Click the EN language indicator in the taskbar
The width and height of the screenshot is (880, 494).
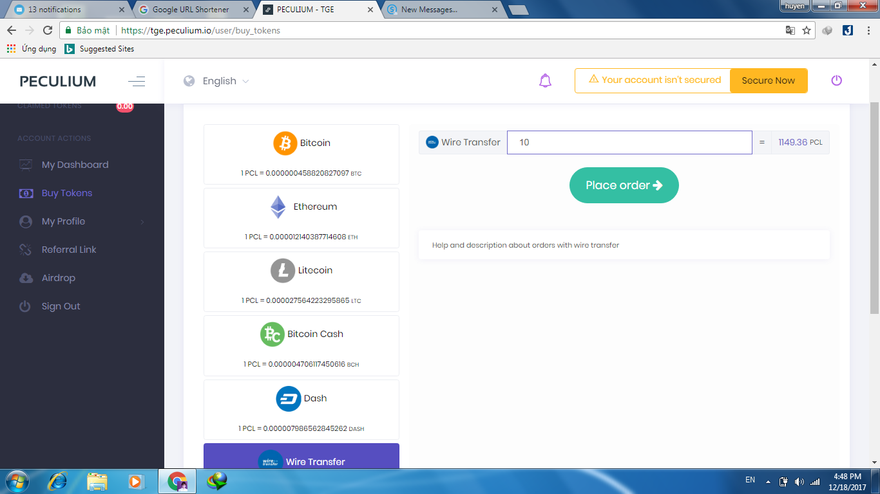[x=750, y=480]
